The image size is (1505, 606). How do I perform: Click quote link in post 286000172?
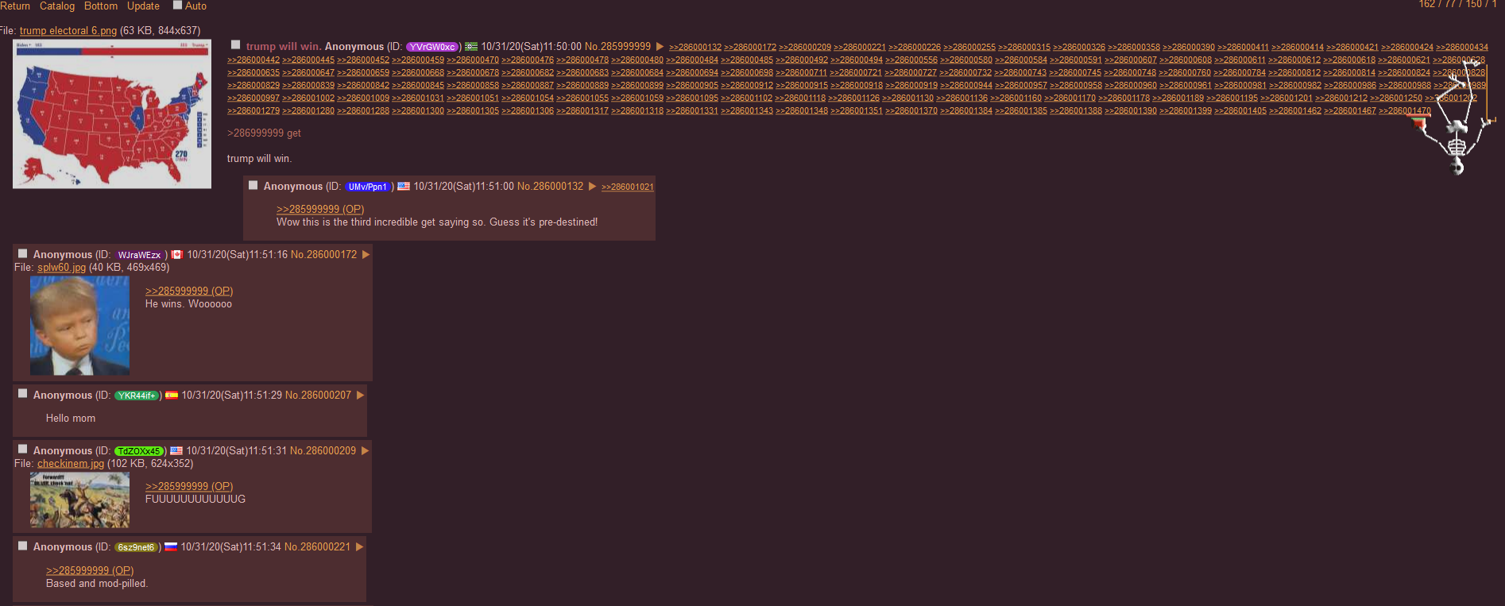[x=189, y=291]
